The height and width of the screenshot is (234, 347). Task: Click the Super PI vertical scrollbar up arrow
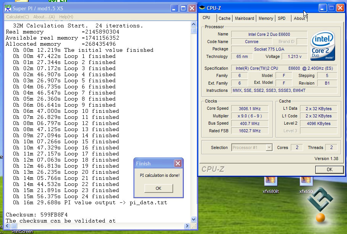coord(193,24)
